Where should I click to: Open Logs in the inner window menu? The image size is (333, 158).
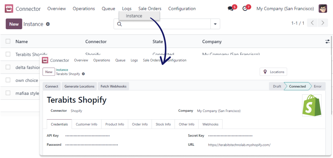[134, 60]
